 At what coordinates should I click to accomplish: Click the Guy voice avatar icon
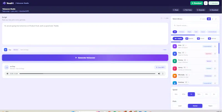(x=6, y=50)
